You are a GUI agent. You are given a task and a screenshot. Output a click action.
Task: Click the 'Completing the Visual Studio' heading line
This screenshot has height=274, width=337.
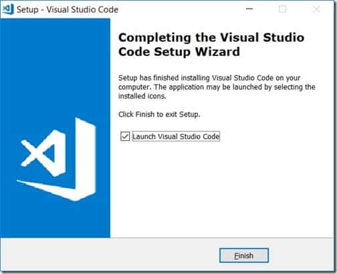tap(211, 37)
